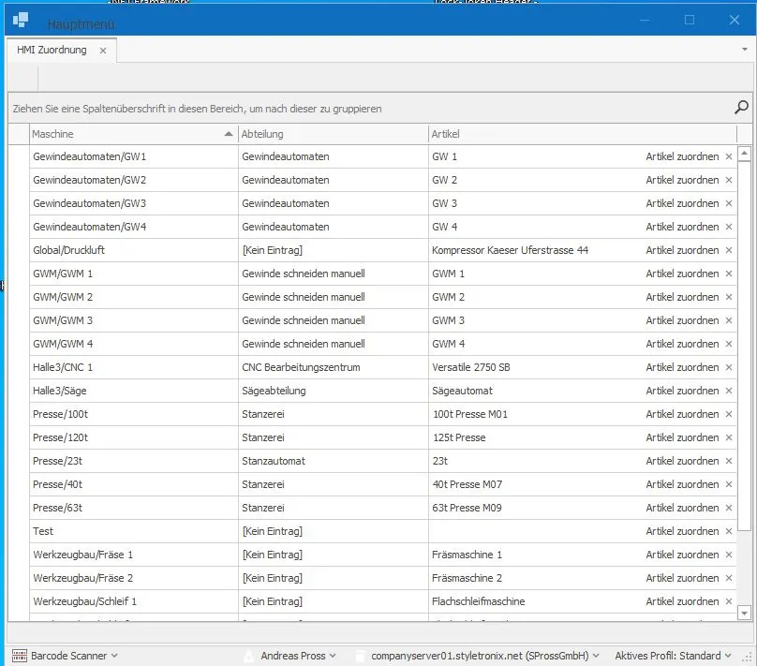Open the companyserver01.styletronix.net server dropdown

coord(596,656)
